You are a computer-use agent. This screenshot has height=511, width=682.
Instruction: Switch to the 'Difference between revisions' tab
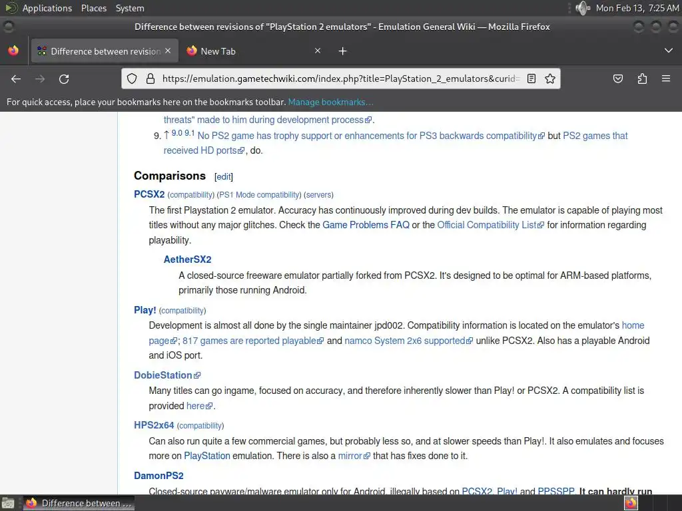(105, 51)
